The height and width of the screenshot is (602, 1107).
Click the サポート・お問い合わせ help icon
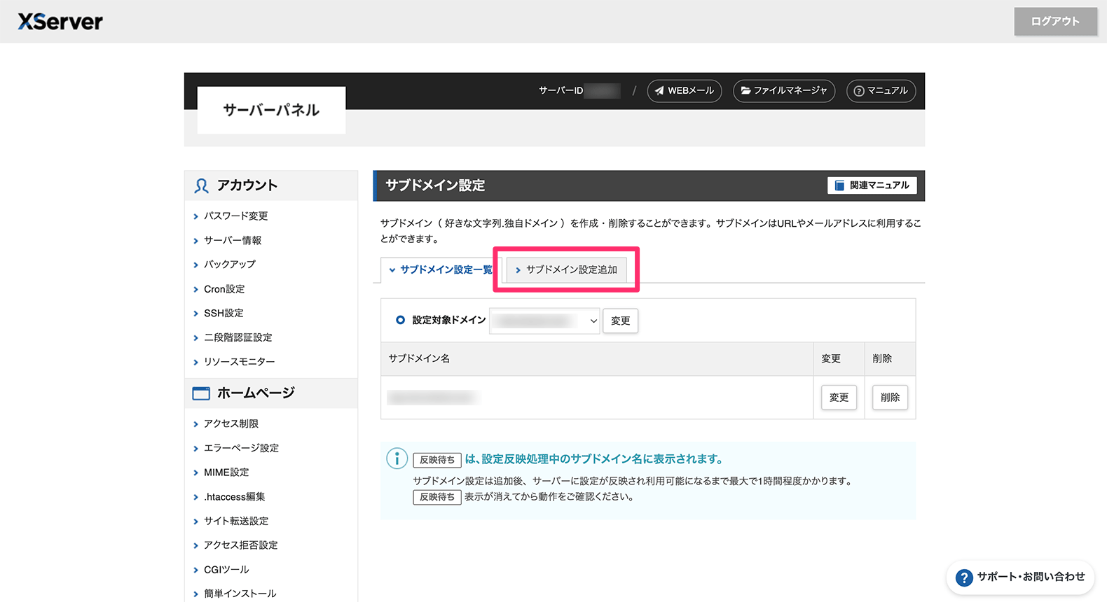[x=964, y=577]
